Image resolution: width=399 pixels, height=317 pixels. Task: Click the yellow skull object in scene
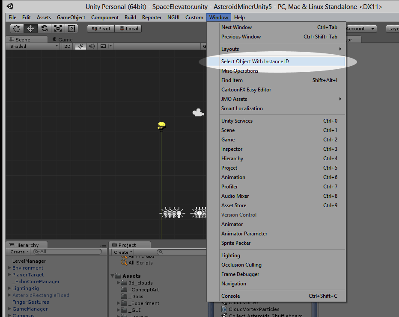[x=161, y=126]
